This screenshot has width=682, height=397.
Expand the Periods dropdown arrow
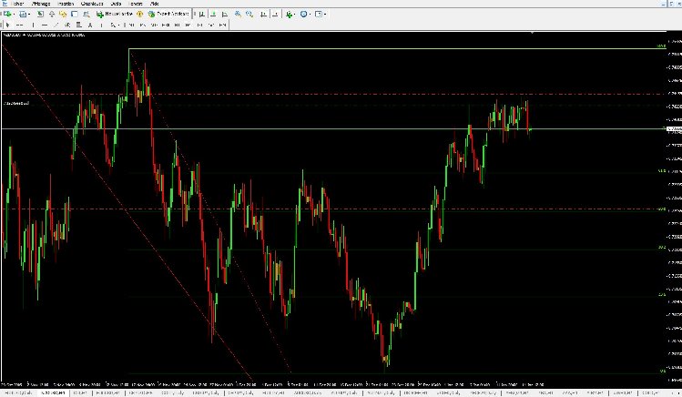(310, 14)
